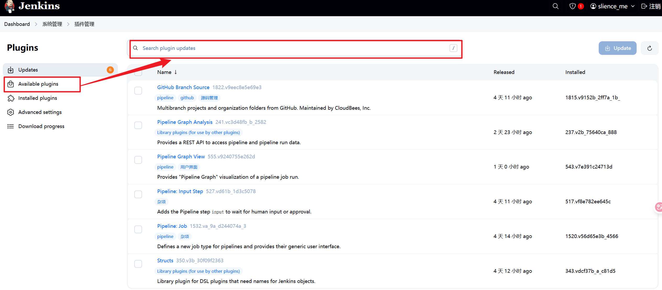The width and height of the screenshot is (662, 290).
Task: Click the Installed column header
Action: point(575,72)
